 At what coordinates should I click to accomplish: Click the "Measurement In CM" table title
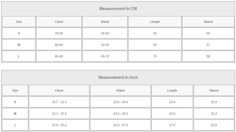click(x=118, y=9)
